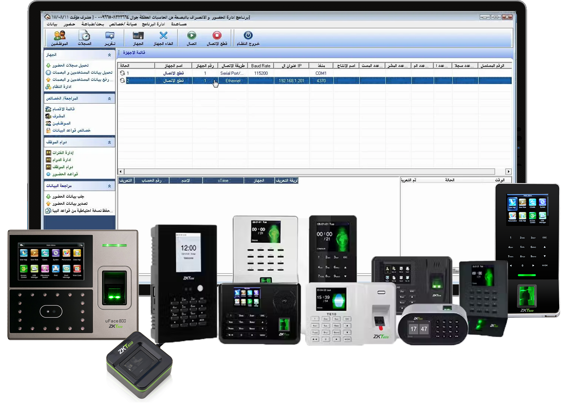Click the device list right scroll arrow
The image size is (566, 403).
(508, 171)
